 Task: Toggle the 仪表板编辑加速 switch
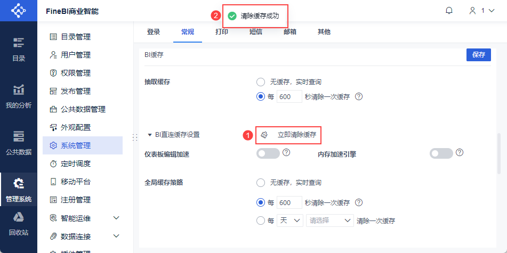[x=268, y=153]
